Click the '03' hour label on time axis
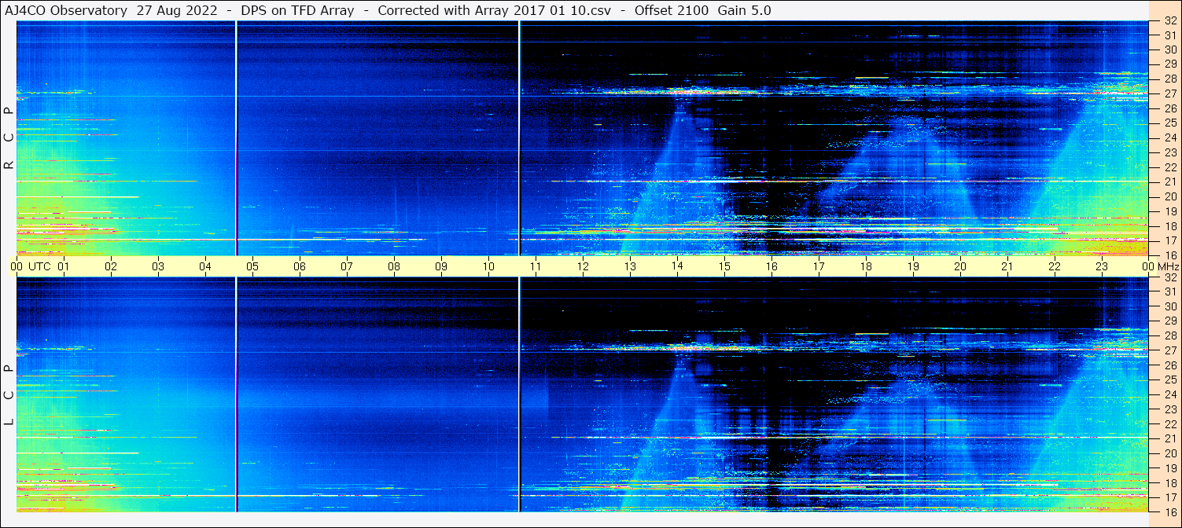The image size is (1182, 528). pyautogui.click(x=158, y=266)
